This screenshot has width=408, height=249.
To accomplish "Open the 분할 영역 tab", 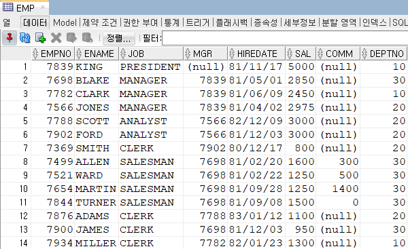I will pyautogui.click(x=339, y=23).
